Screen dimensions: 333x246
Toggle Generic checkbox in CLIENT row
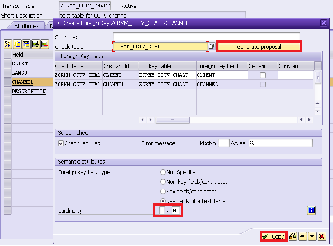tap(263, 75)
